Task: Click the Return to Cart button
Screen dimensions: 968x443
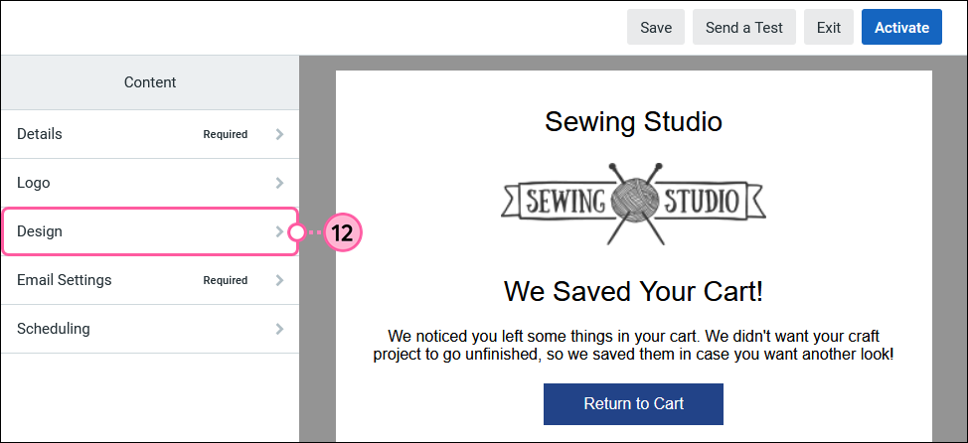Action: [633, 404]
